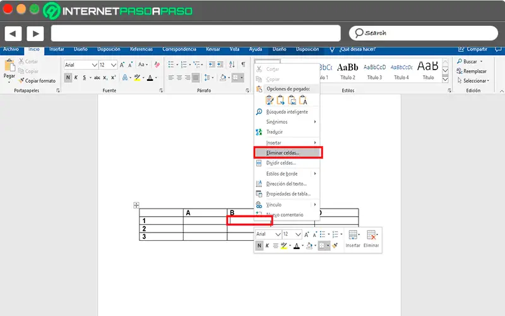Increase font size in ribbon Fuente group

(122, 65)
